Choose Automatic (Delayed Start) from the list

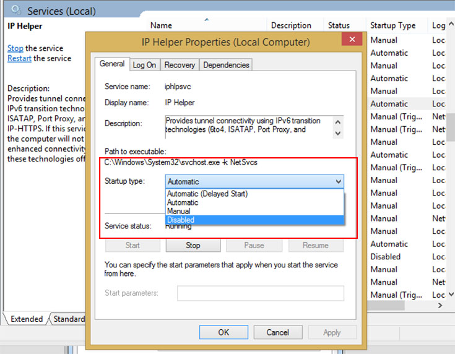(254, 194)
